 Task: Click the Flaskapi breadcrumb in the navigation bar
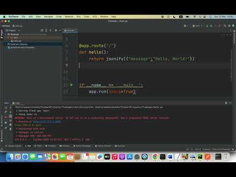coord(6,26)
